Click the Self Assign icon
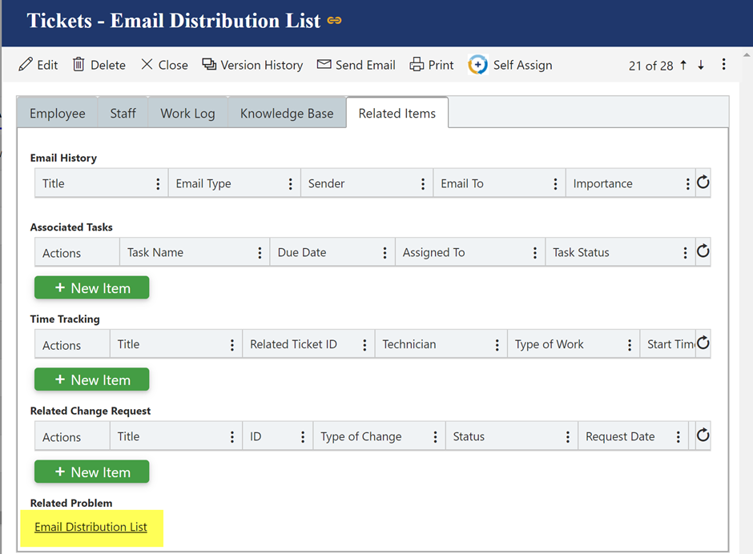The width and height of the screenshot is (753, 554). [477, 65]
